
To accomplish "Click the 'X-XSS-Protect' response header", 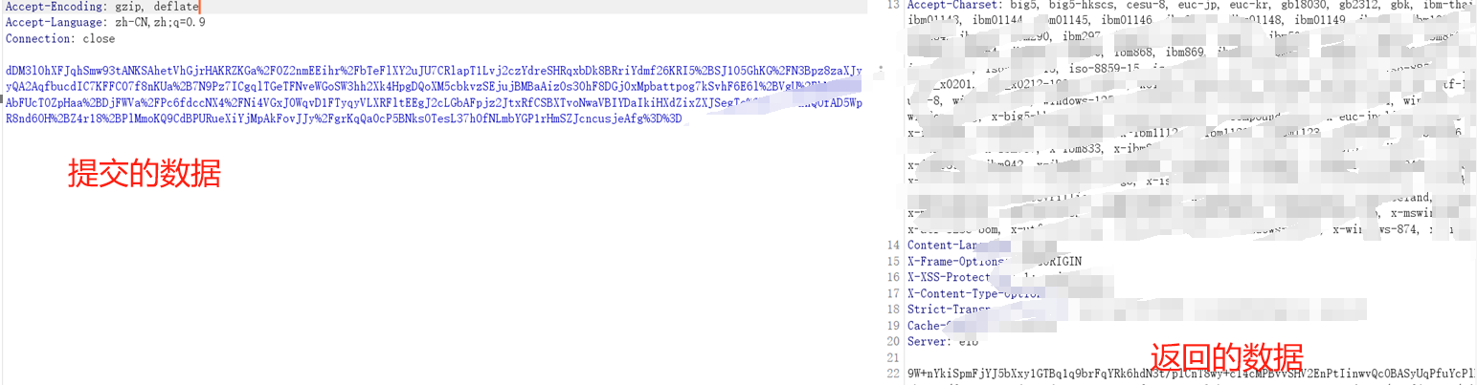I will coord(950,277).
